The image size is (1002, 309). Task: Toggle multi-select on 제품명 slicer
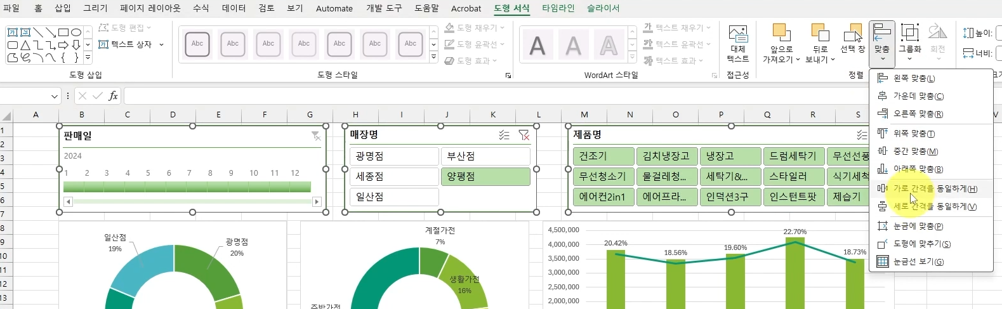pyautogui.click(x=862, y=135)
